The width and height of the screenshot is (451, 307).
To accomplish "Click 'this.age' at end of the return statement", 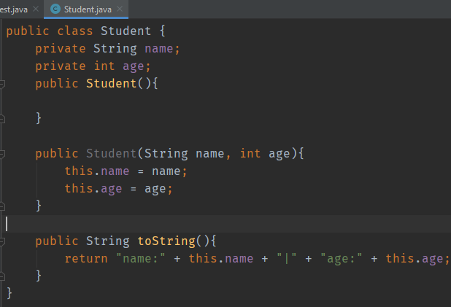I will click(x=415, y=259).
